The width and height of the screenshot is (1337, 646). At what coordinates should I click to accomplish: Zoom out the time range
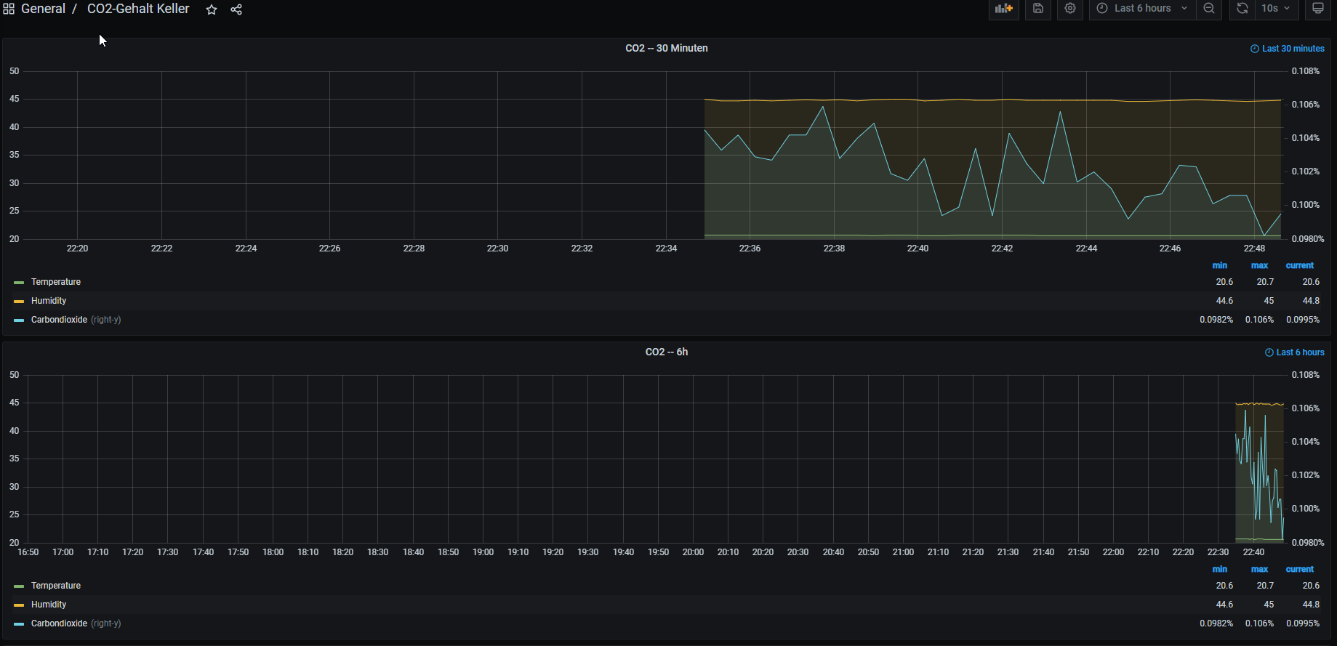(x=1209, y=9)
